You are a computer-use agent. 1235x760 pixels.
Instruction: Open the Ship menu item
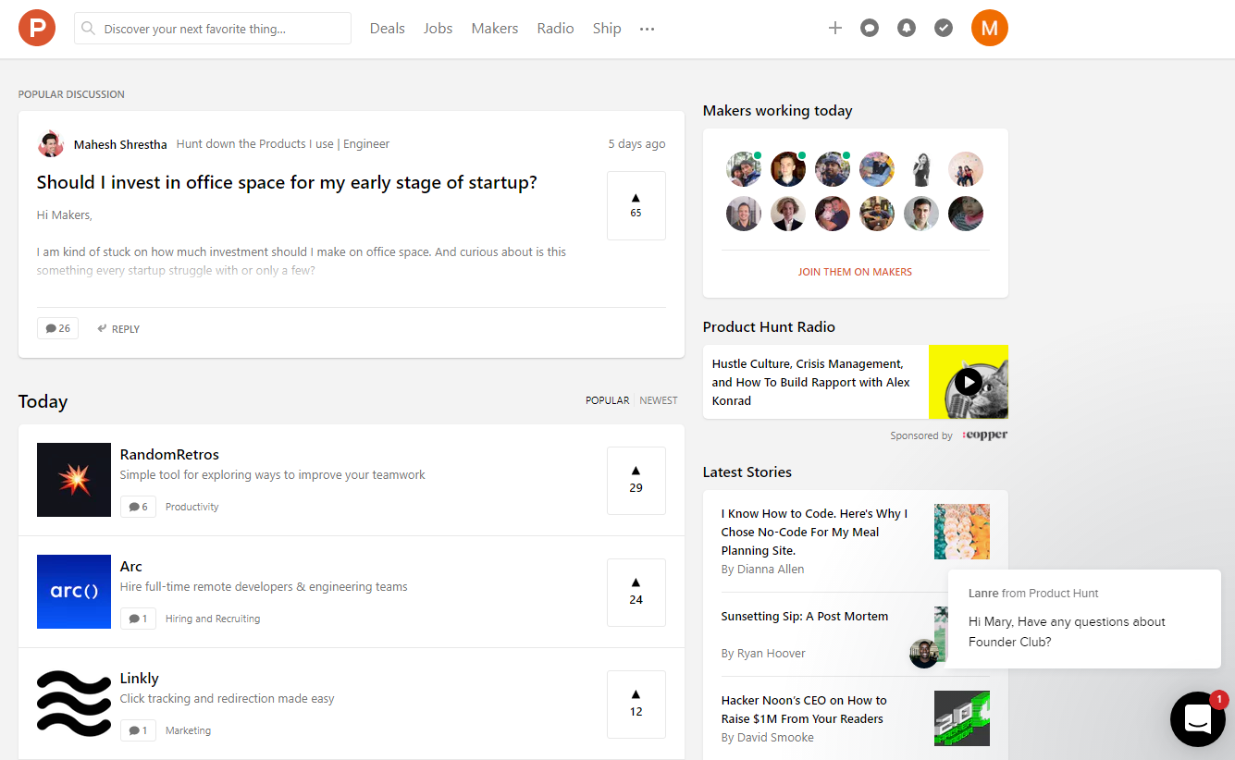pyautogui.click(x=607, y=29)
